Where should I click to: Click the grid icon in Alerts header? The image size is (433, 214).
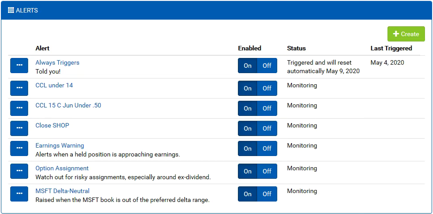[11, 11]
